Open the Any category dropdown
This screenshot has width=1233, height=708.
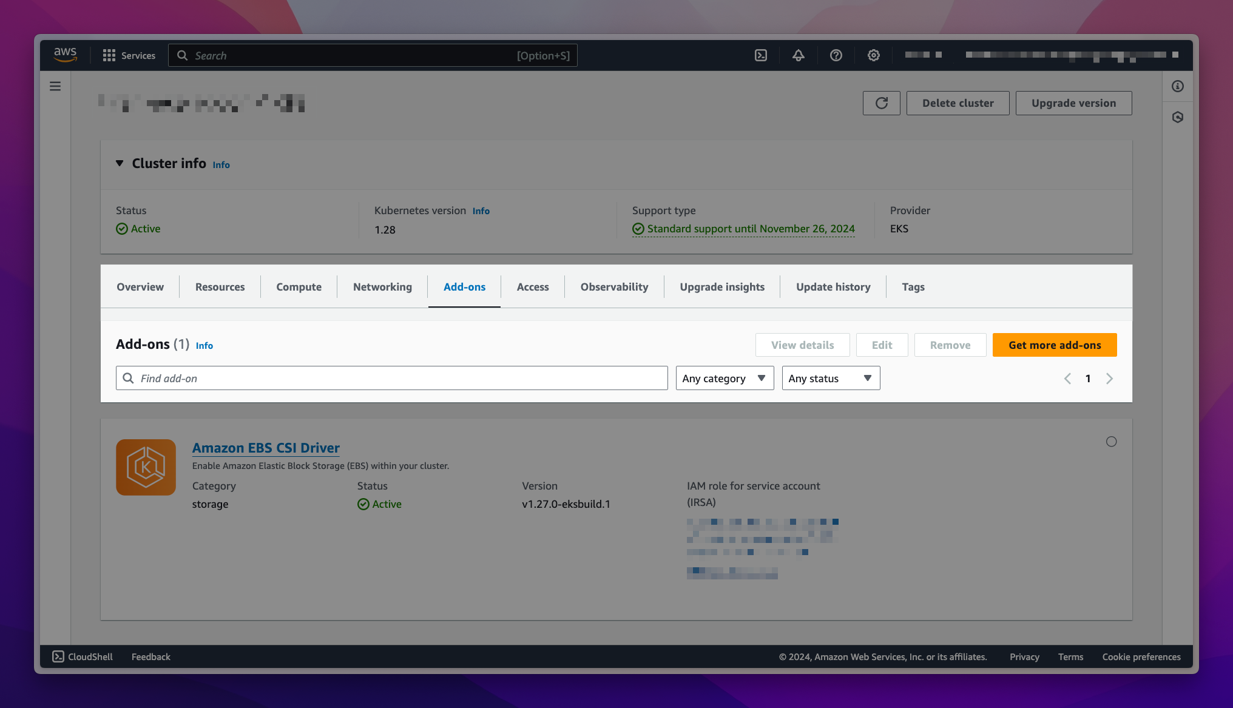(725, 378)
